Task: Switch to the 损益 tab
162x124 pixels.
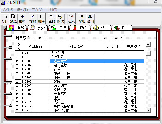Action: (x=122, y=28)
